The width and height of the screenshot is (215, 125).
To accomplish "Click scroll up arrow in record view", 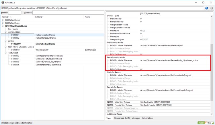I will point(212,17).
